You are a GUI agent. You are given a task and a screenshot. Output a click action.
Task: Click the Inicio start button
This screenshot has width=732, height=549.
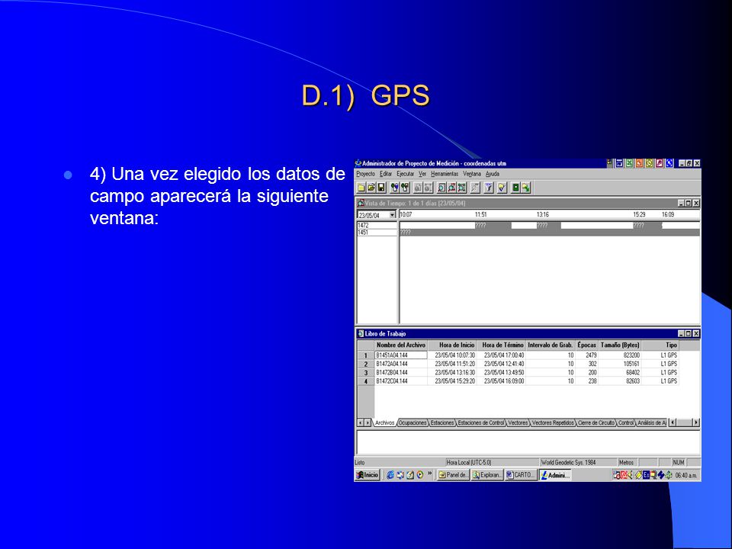[x=368, y=475]
